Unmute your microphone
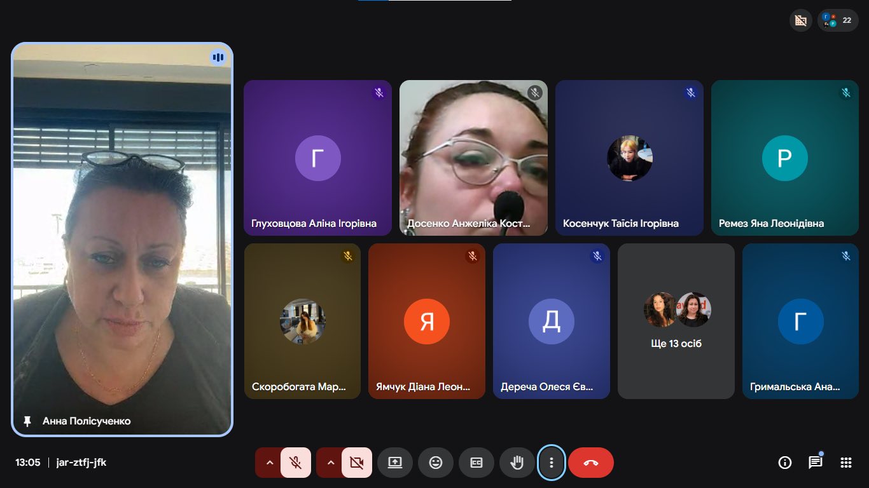The image size is (869, 488). pyautogui.click(x=295, y=463)
